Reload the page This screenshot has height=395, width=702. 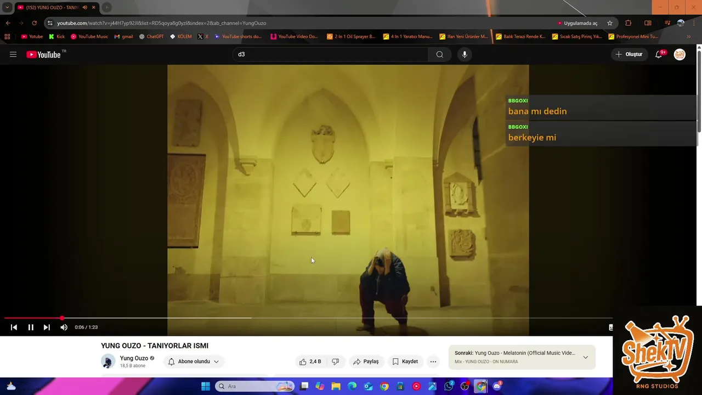point(34,23)
